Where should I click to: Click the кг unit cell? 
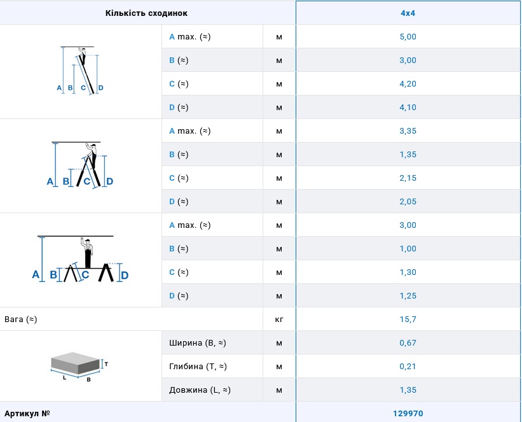[279, 319]
